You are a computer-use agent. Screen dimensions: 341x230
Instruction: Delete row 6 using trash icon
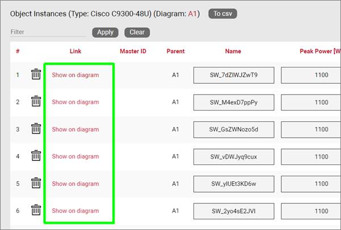(36, 210)
